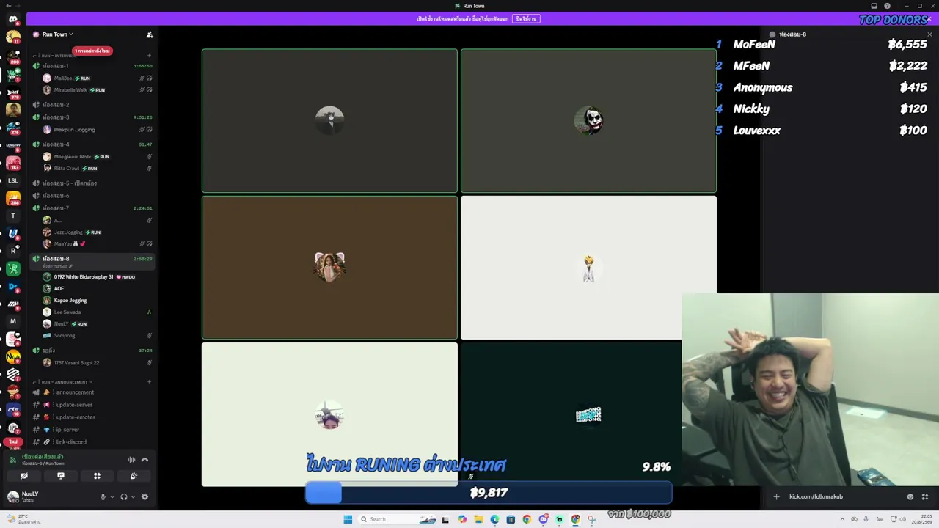Expand microphone input options arrow
This screenshot has height=528, width=939.
click(x=112, y=497)
